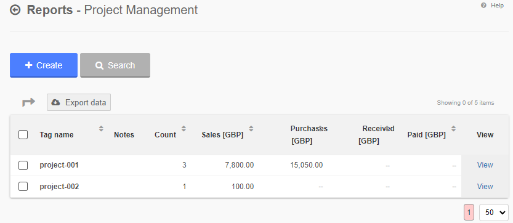Open View link for project-001
Screen dimensions: 513x223
(x=485, y=165)
